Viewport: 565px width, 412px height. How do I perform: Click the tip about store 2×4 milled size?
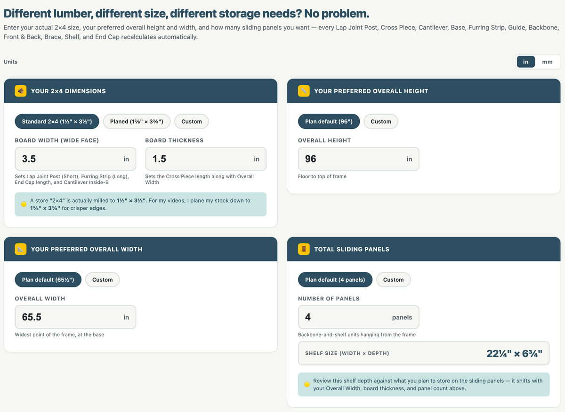point(140,204)
